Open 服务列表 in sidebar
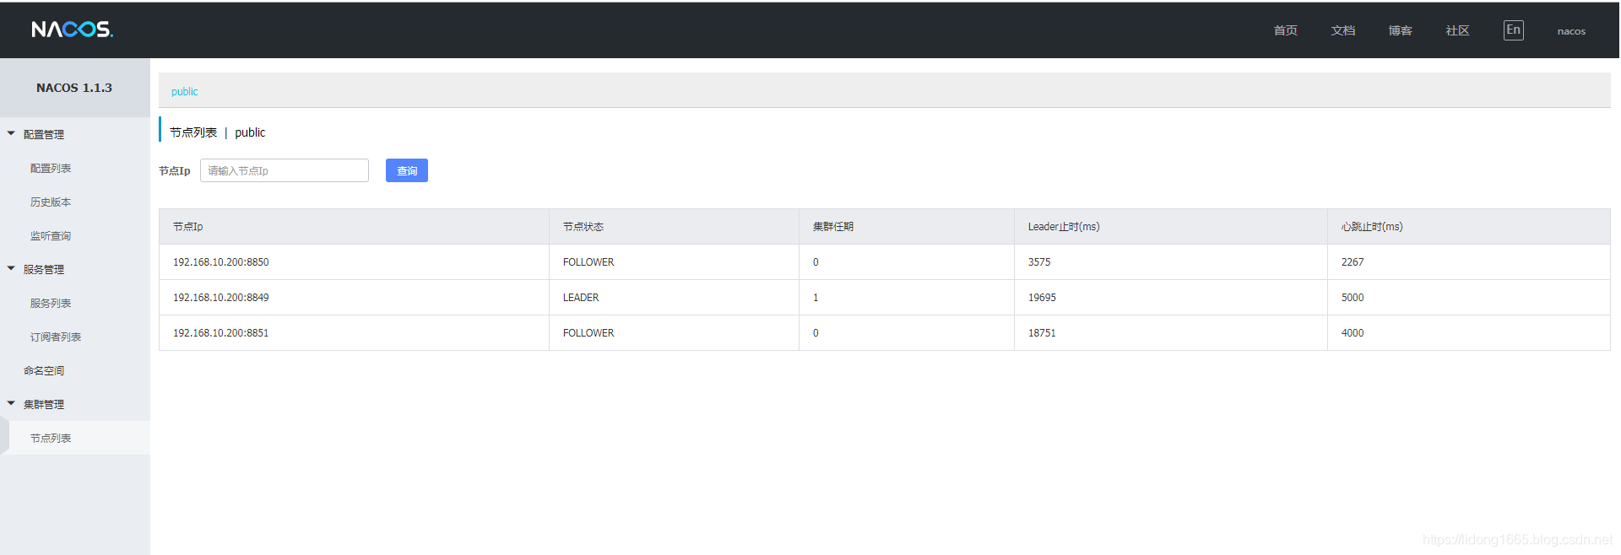The height and width of the screenshot is (555, 1621). 51,303
